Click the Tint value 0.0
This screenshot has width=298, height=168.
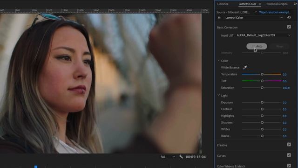[284, 81]
